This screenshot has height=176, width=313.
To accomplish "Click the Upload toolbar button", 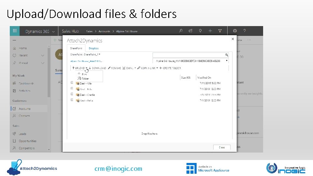I will point(79,68).
